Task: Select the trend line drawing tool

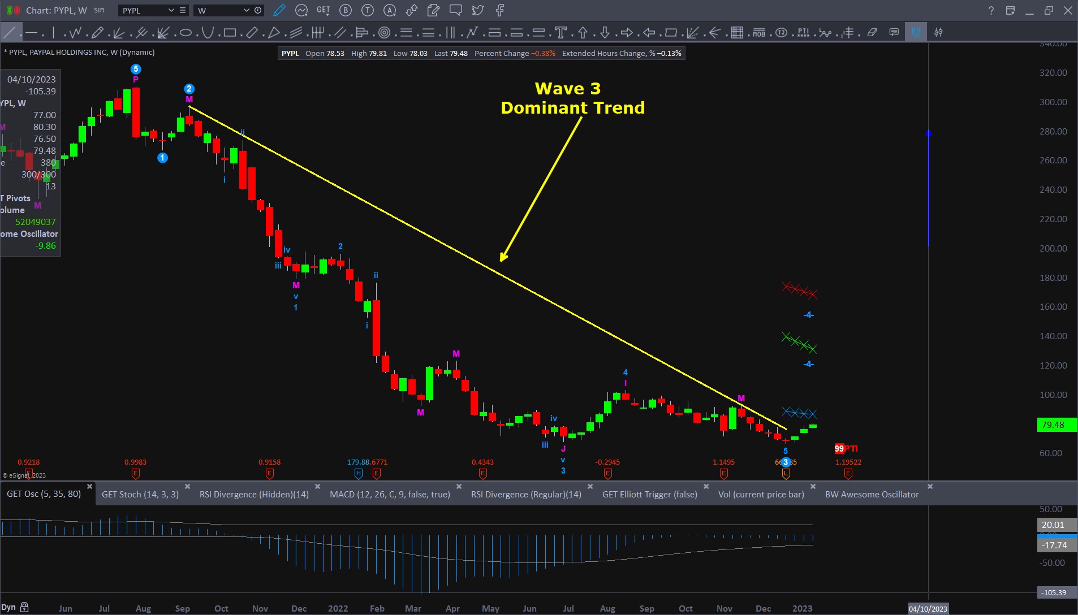Action: point(10,33)
